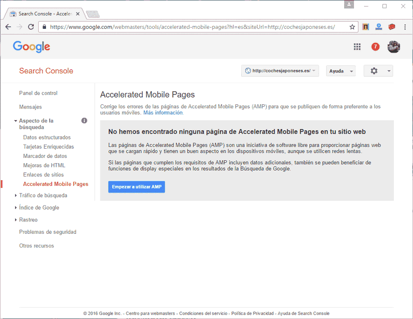Image resolution: width=413 pixels, height=319 pixels.
Task: Select the Search Console browser tab
Action: [45, 14]
